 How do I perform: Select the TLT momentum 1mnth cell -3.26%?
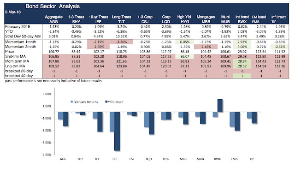pyautogui.click(x=121, y=42)
